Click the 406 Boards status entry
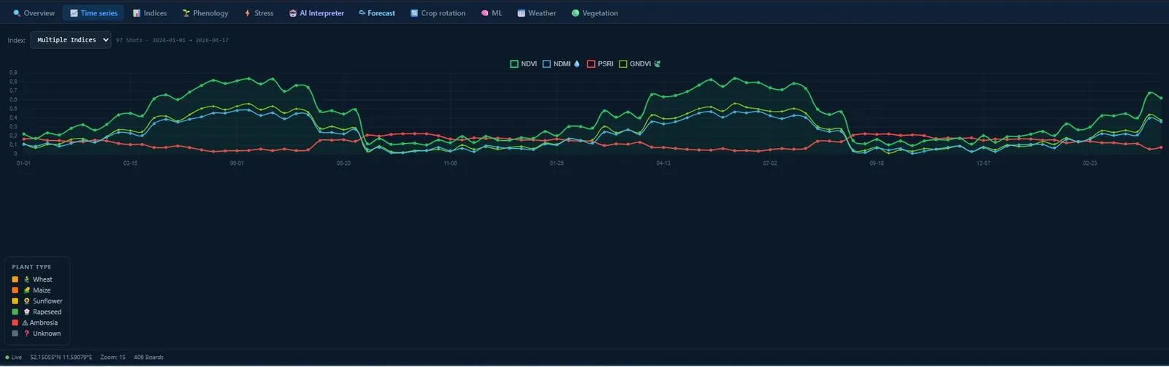Screen dimensions: 1169x367 (148, 358)
